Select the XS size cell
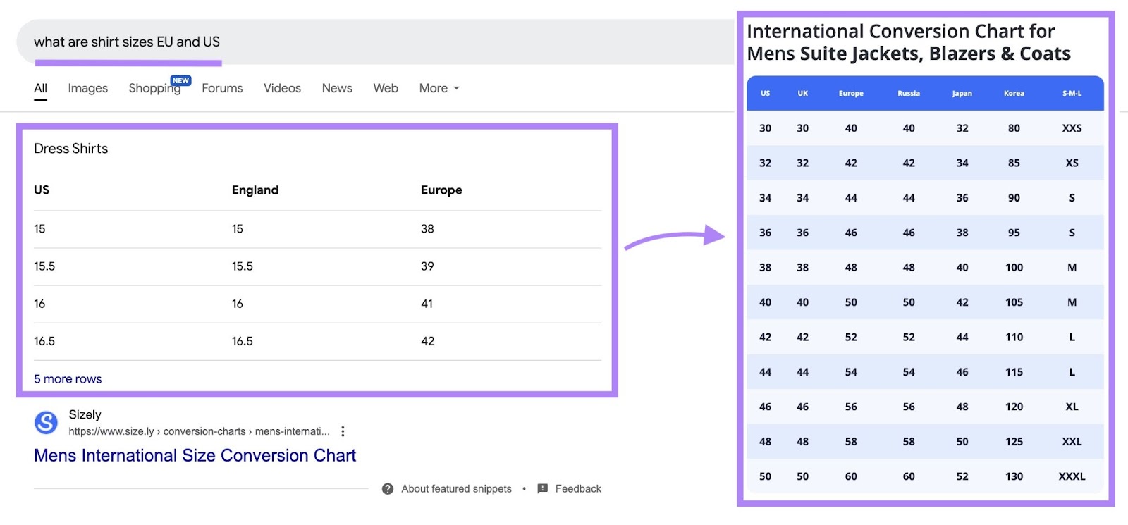 point(1072,163)
